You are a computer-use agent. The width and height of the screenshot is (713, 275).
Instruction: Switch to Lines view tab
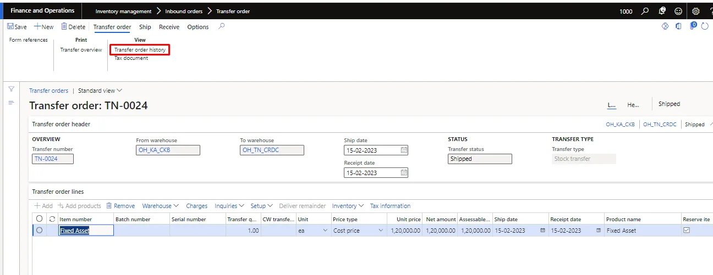(x=611, y=104)
